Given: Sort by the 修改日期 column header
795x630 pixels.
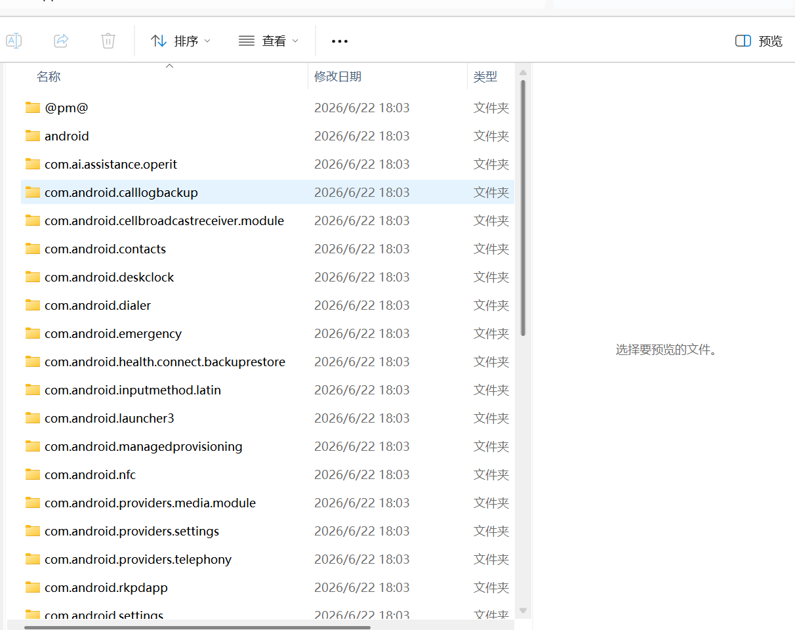Looking at the screenshot, I should tap(338, 77).
